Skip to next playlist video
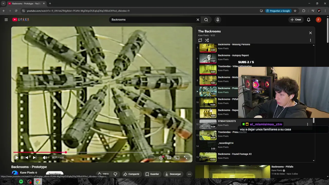 [35, 158]
